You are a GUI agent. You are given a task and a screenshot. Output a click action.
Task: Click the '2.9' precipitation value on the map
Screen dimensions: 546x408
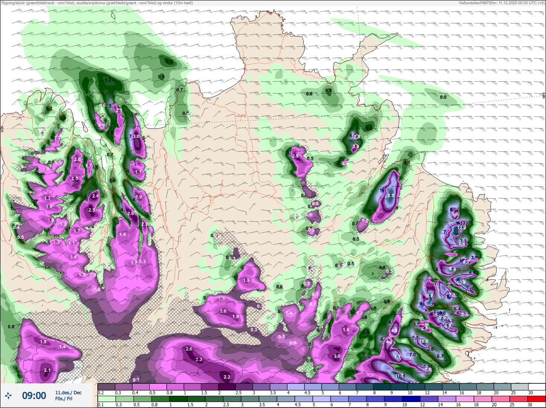pos(295,156)
